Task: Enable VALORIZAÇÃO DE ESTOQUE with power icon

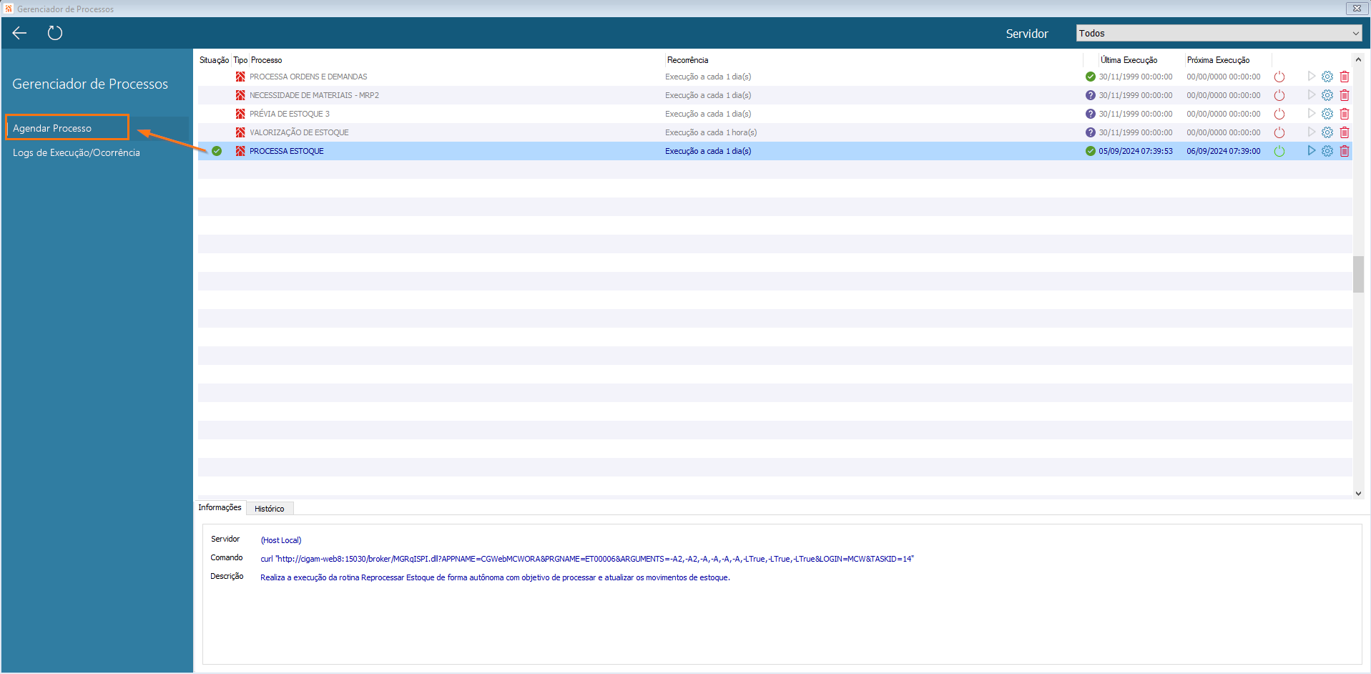Action: 1279,132
